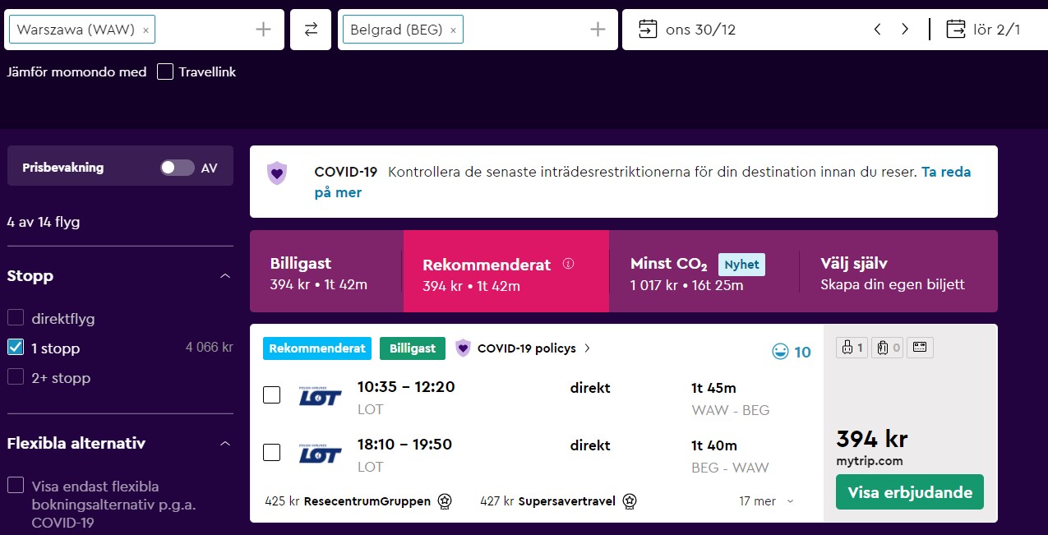
Task: Click the LOT logo for the 18:10 flight
Action: (x=320, y=453)
